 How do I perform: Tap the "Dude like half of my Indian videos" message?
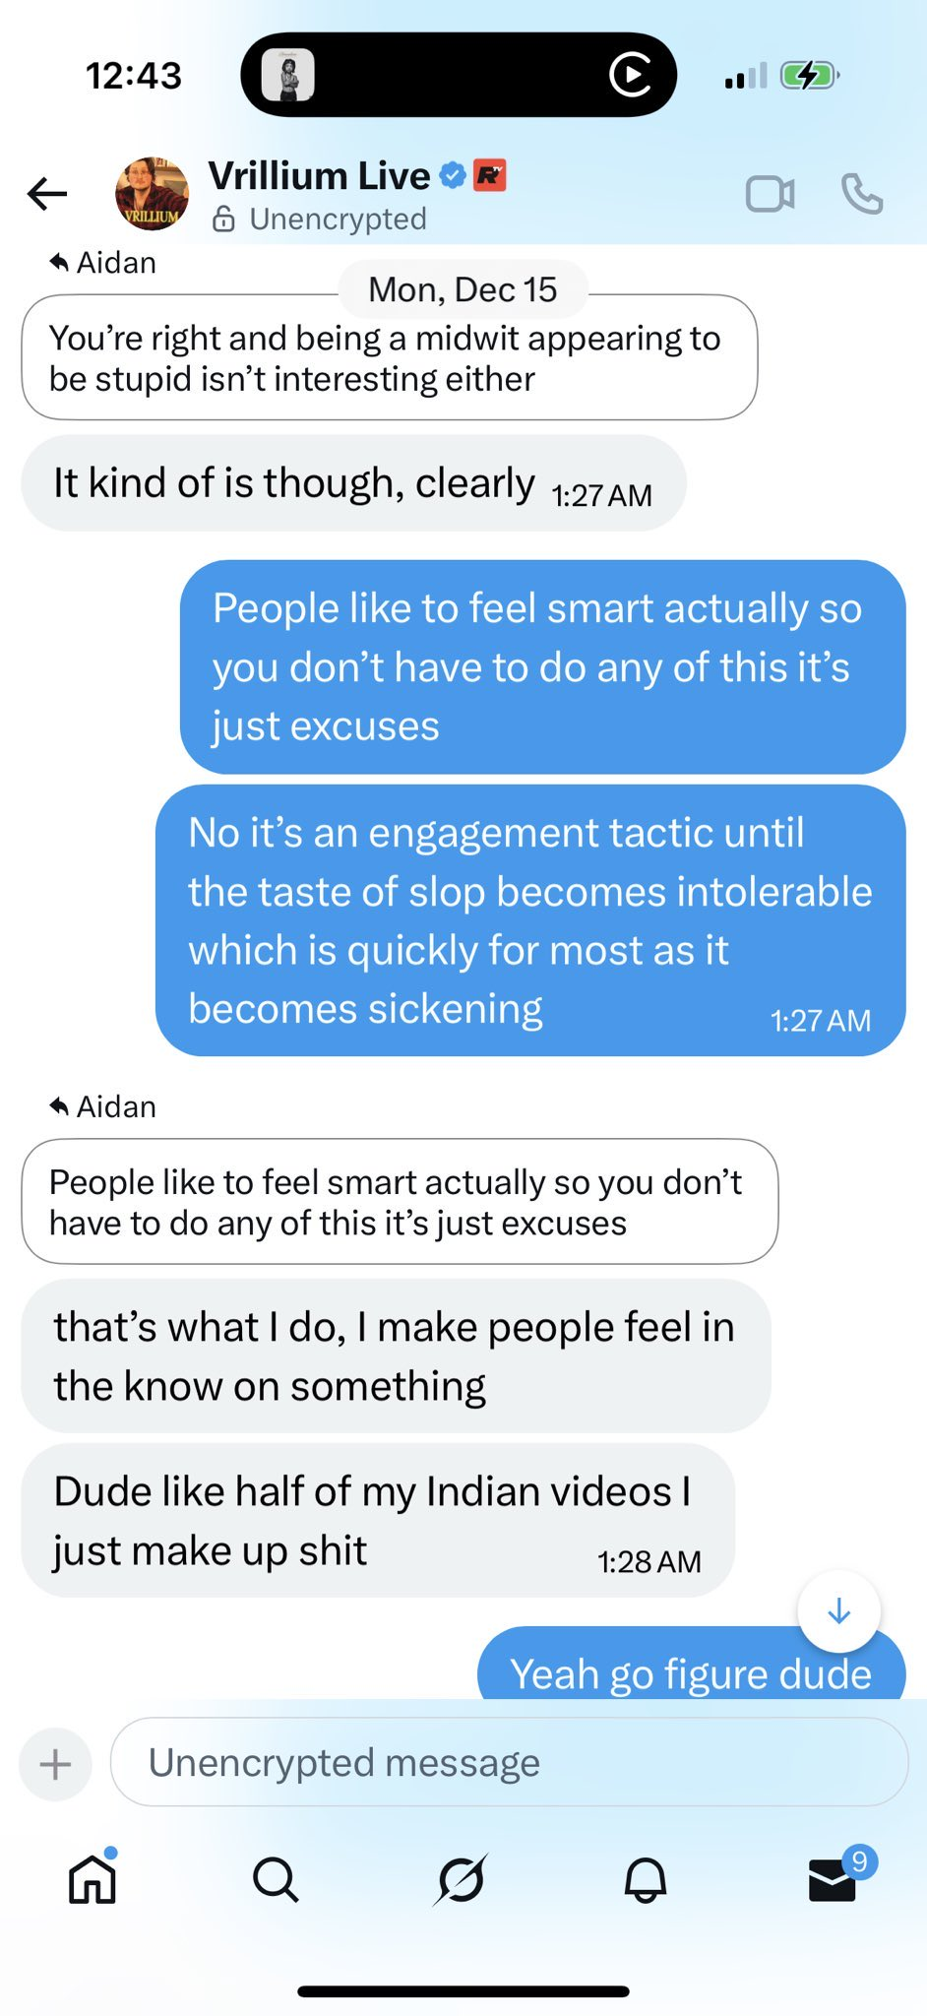coord(377,1521)
